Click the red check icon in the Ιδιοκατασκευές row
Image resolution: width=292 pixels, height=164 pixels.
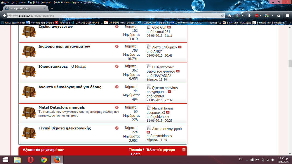(117, 67)
